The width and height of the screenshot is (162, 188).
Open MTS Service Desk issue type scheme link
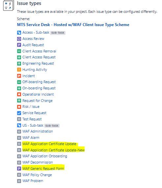click(73, 25)
